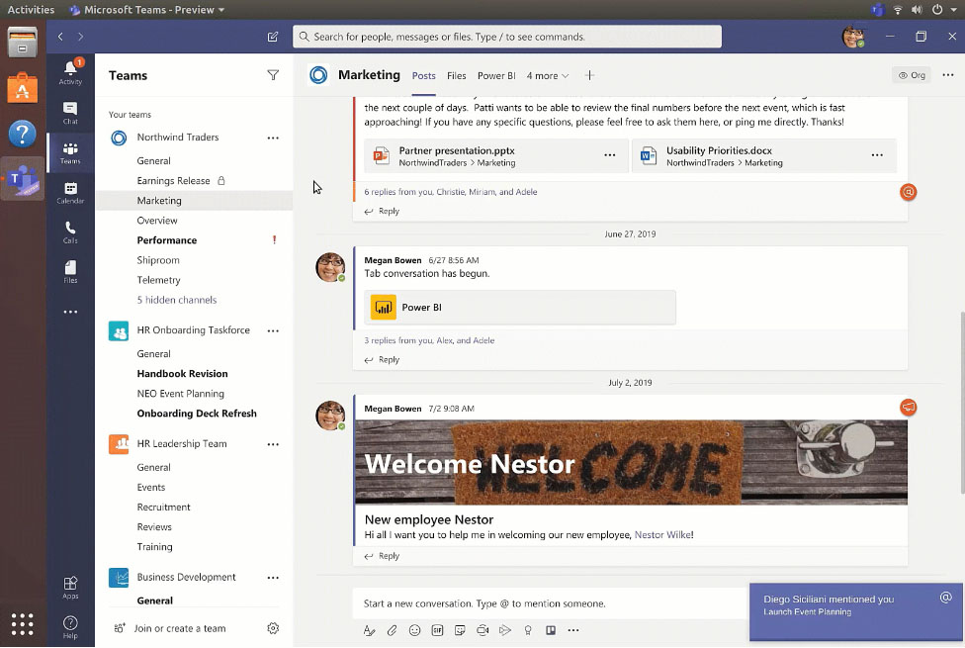Open more options for Usability Priorities.docx
The image size is (965, 648).
click(878, 155)
